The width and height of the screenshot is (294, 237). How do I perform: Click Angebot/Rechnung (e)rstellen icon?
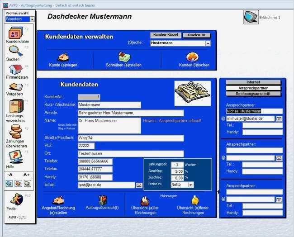click(x=59, y=200)
